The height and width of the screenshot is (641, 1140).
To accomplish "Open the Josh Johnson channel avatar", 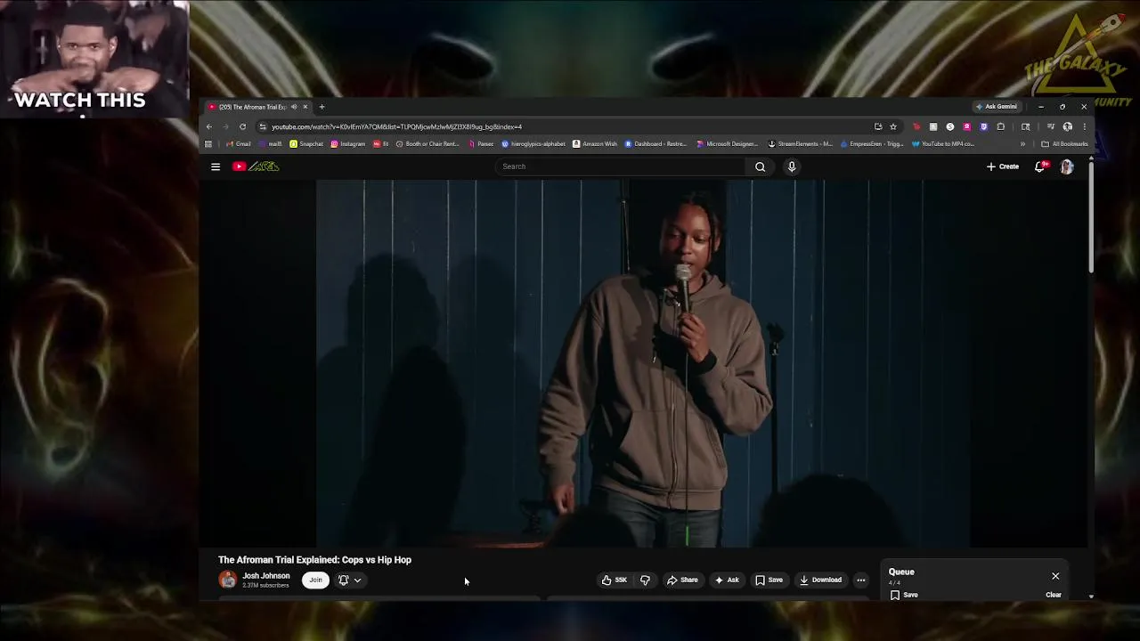I will pyautogui.click(x=228, y=580).
